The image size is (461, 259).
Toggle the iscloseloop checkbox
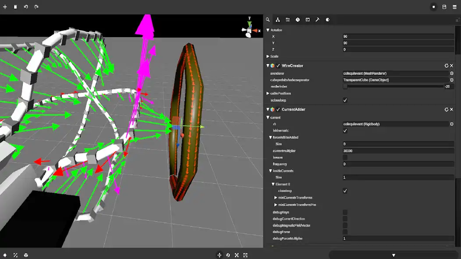click(x=345, y=100)
